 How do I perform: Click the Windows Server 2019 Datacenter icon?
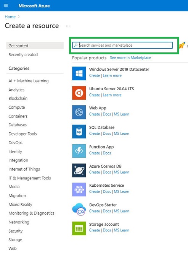click(x=79, y=73)
